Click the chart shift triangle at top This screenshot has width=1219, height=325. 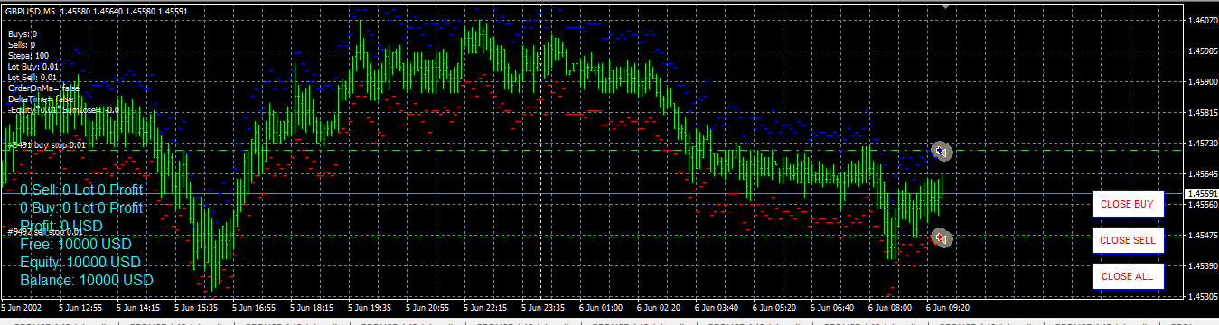pos(945,6)
